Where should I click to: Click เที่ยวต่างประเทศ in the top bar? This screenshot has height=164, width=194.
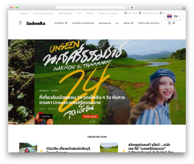(x=65, y=14)
